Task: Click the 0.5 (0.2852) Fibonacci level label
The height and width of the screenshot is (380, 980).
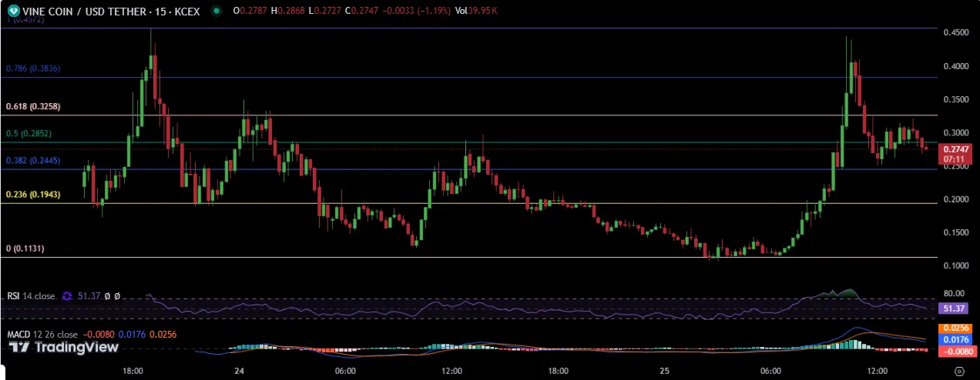Action: [x=29, y=133]
